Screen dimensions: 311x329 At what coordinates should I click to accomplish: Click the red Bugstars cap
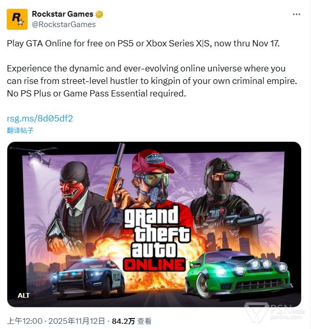(x=153, y=162)
